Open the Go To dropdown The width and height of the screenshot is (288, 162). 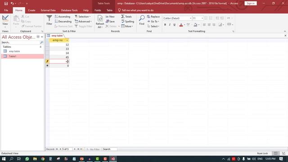pyautogui.click(x=153, y=22)
